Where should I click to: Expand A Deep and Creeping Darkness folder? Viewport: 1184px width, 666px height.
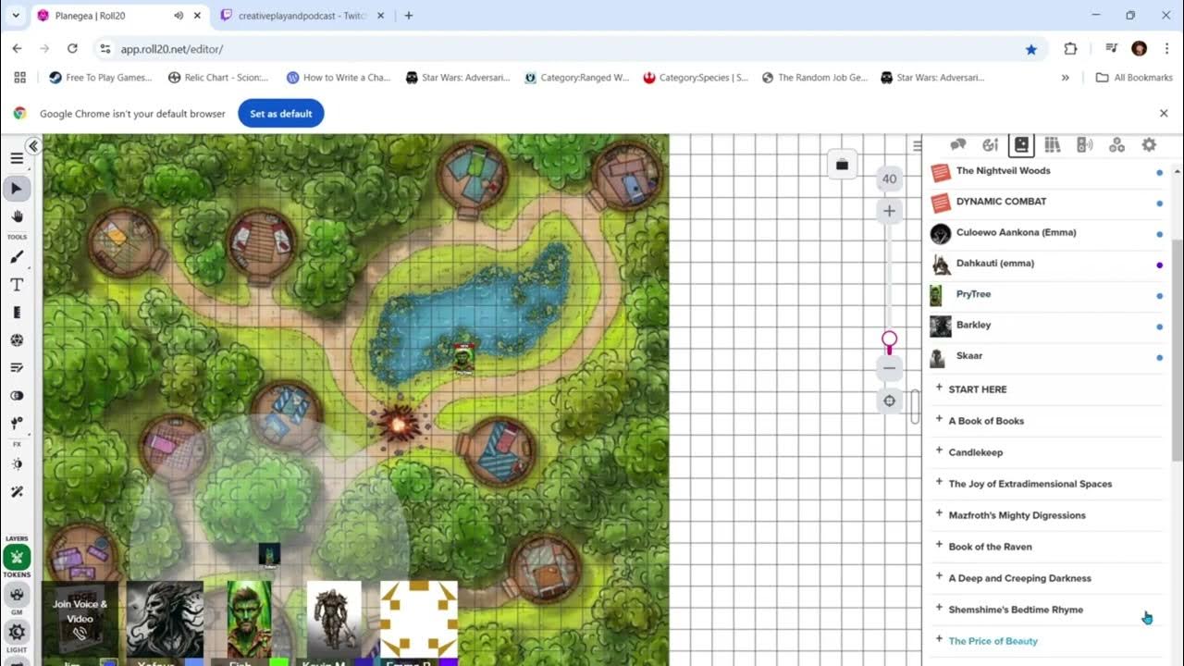[939, 577]
